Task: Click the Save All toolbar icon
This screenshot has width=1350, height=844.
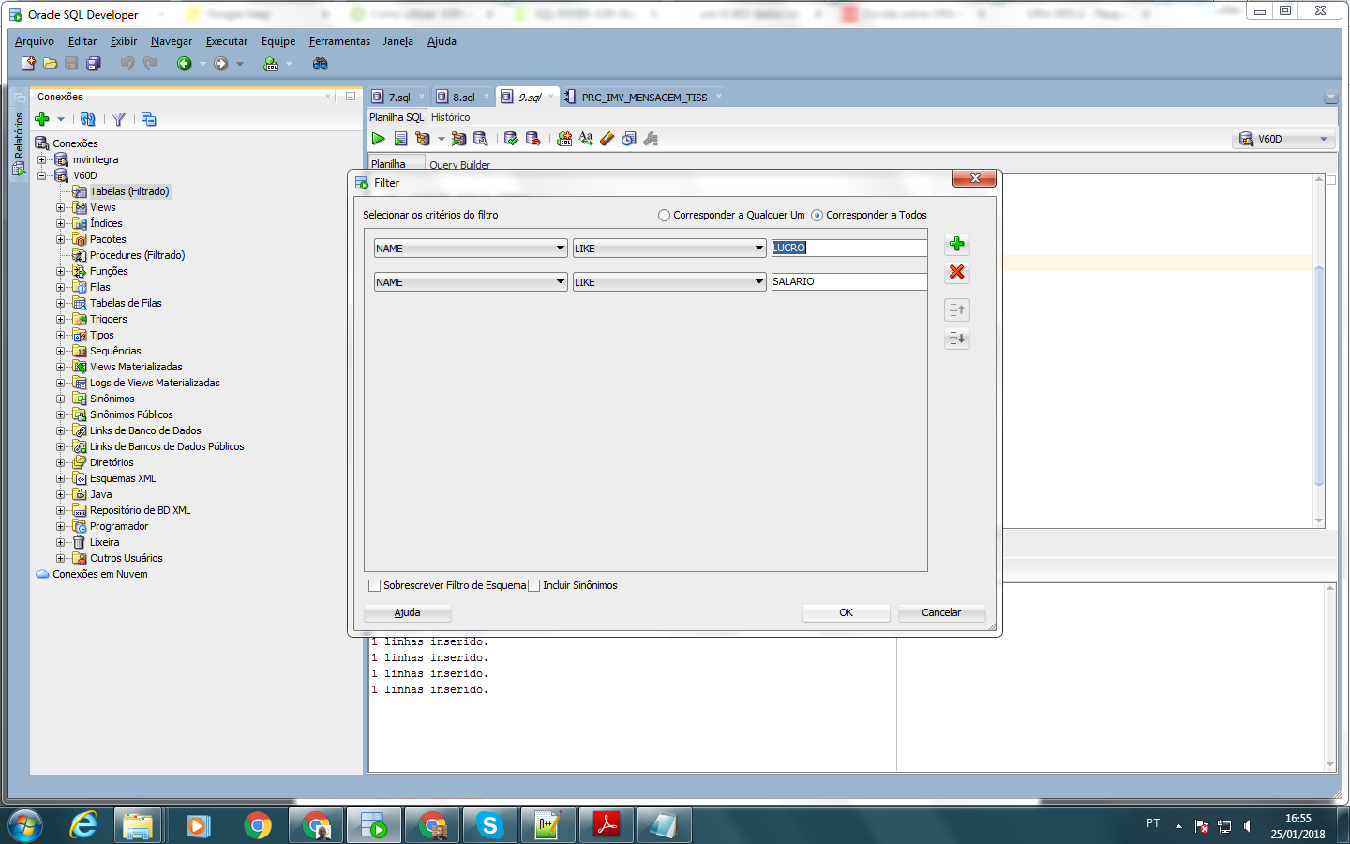Action: [x=94, y=64]
